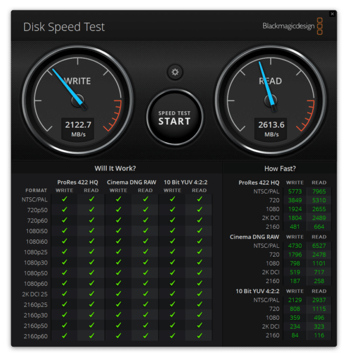
Task: Select the 7965 ProRes NTSC/PAL read value
Action: (x=319, y=191)
